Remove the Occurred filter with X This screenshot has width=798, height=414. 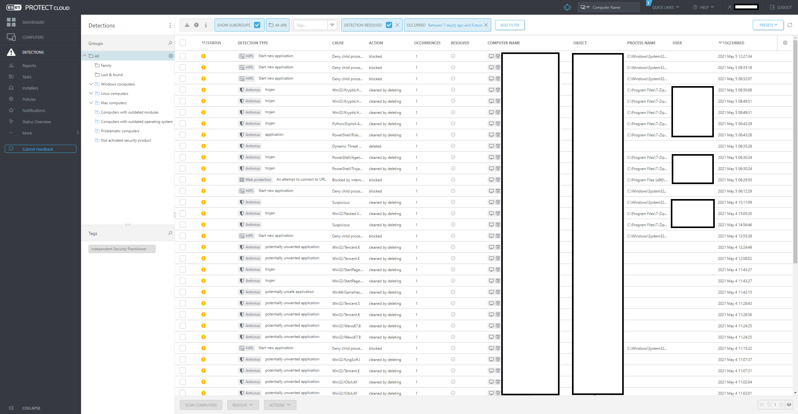(x=486, y=25)
